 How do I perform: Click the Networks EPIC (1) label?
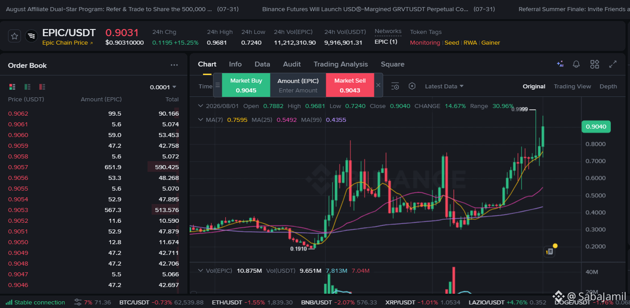(x=385, y=42)
